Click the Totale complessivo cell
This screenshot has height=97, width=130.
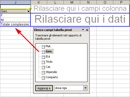tap(15, 24)
